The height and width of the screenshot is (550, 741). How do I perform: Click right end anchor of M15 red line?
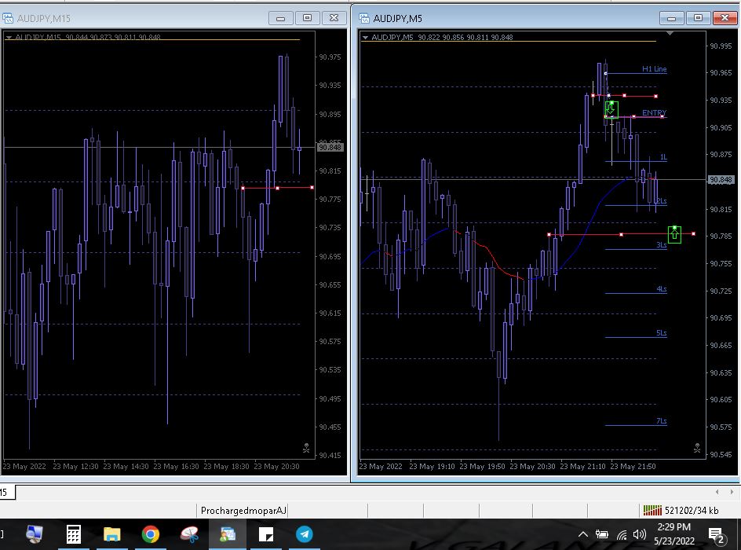[x=312, y=188]
